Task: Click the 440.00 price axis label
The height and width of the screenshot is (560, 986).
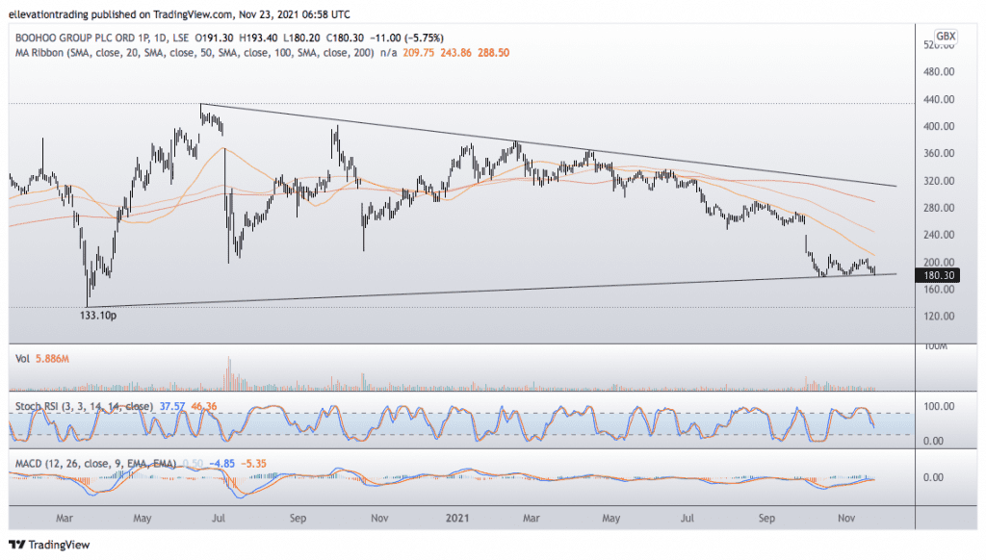Action: pos(939,99)
